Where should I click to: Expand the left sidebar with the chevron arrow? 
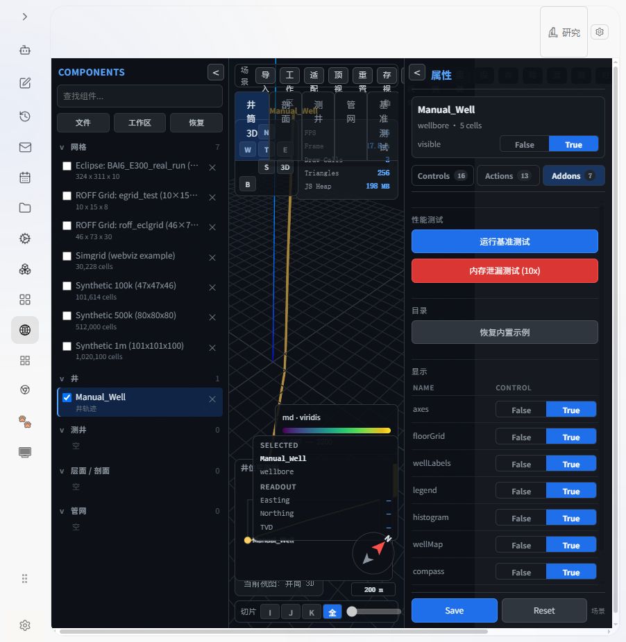[x=25, y=17]
